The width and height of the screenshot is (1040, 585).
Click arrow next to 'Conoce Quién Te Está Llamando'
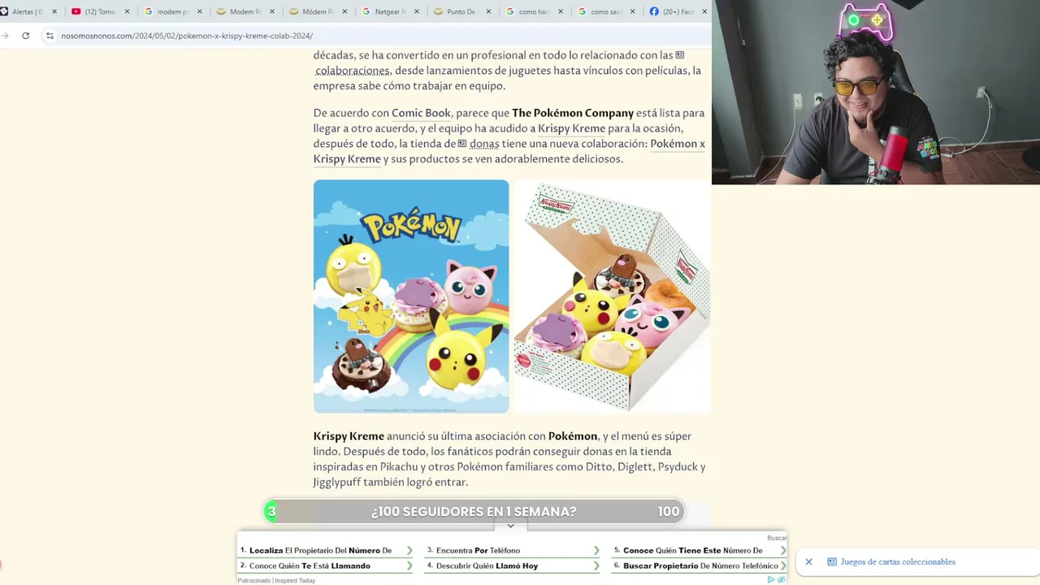[x=409, y=565]
